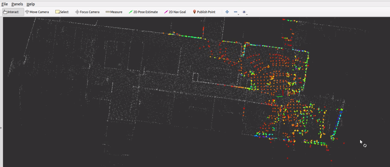Pick the Measure ruler tool
The width and height of the screenshot is (390, 167).
(114, 12)
